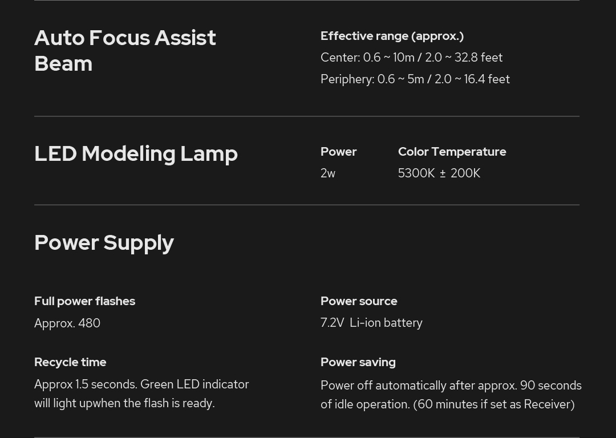This screenshot has height=438, width=616.
Task: Click the Approx. 480 value
Action: [x=67, y=323]
